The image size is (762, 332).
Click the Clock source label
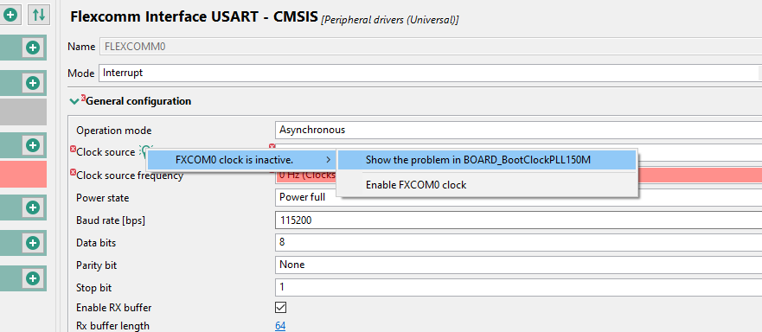point(106,152)
